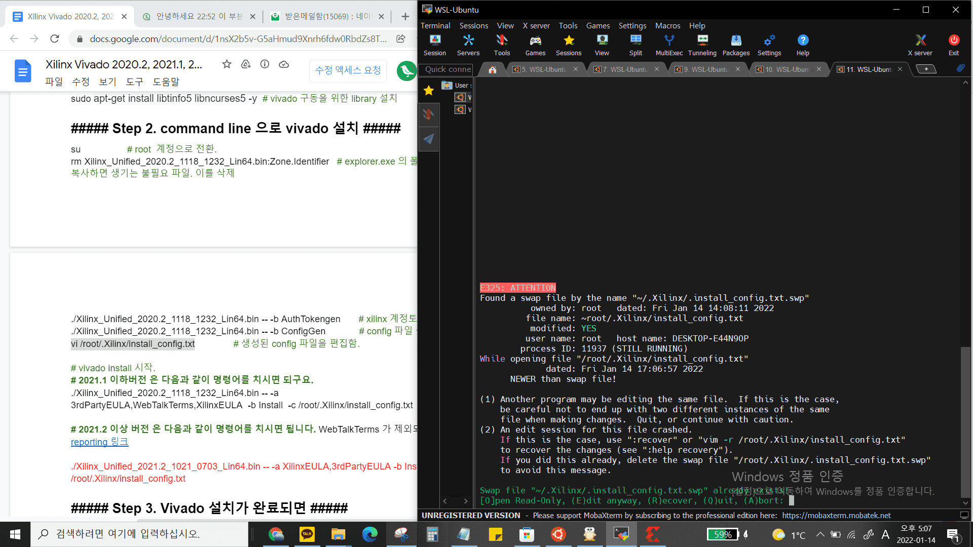Image resolution: width=973 pixels, height=547 pixels.
Task: Open the Tunneling tool icon
Action: (x=702, y=45)
